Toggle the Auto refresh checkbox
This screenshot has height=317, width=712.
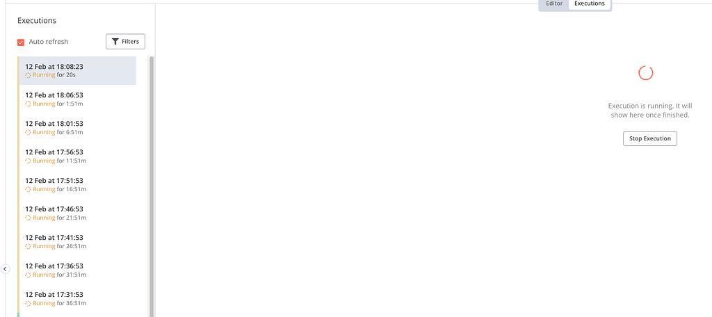pyautogui.click(x=21, y=42)
